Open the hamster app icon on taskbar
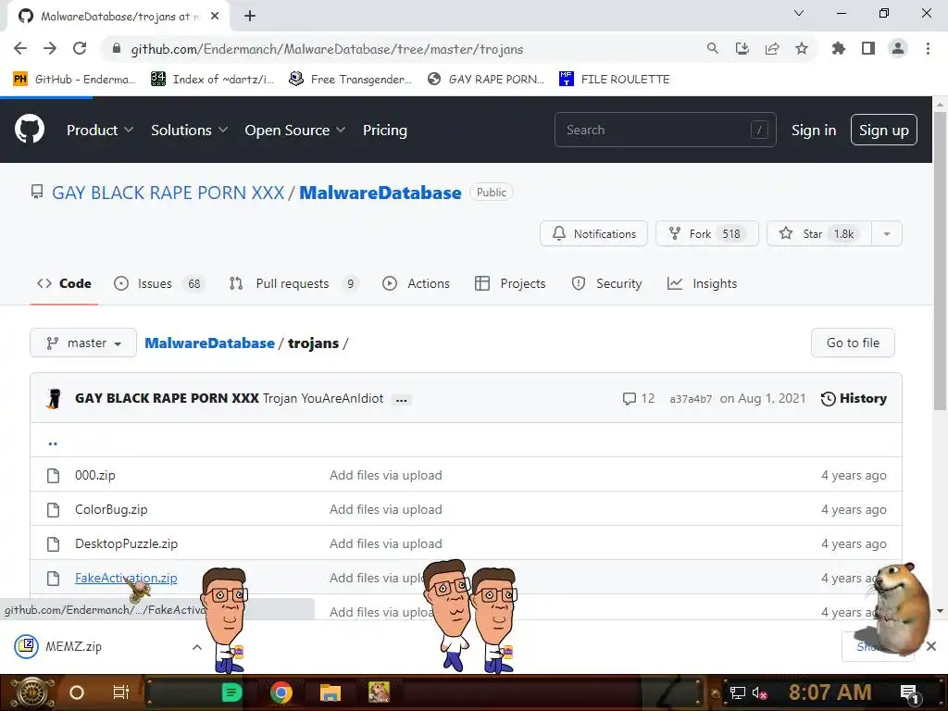The width and height of the screenshot is (948, 711). 379,692
